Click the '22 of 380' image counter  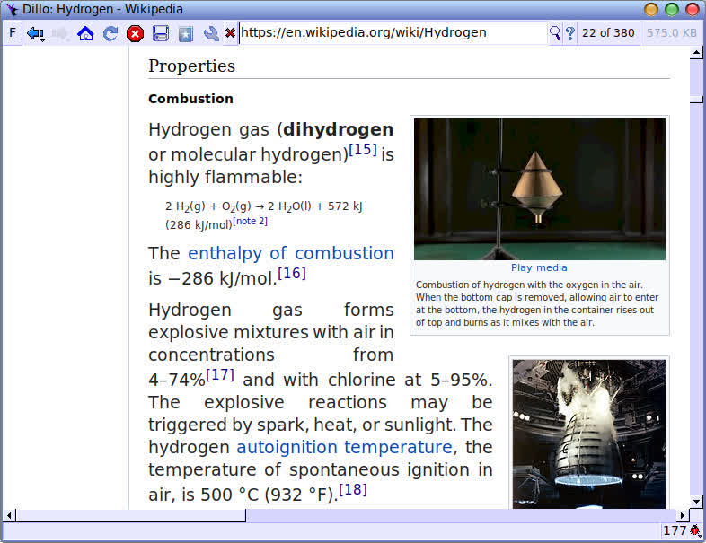608,33
